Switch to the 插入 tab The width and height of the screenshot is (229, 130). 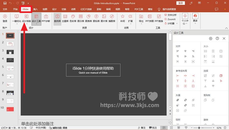[36, 9]
